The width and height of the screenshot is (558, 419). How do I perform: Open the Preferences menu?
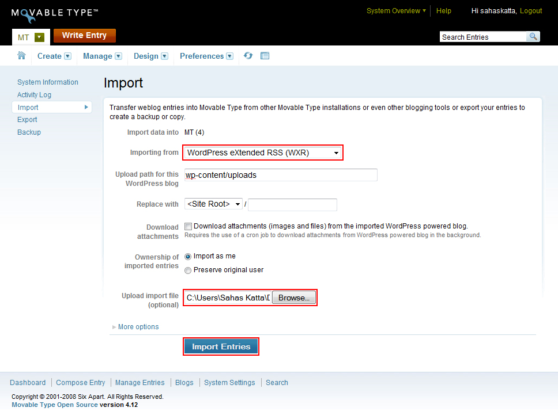click(x=206, y=56)
